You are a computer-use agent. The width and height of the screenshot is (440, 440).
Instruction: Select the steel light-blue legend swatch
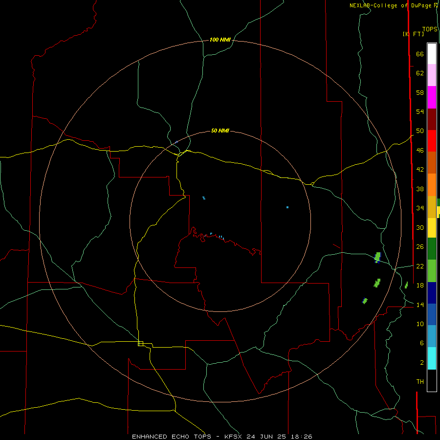432,336
